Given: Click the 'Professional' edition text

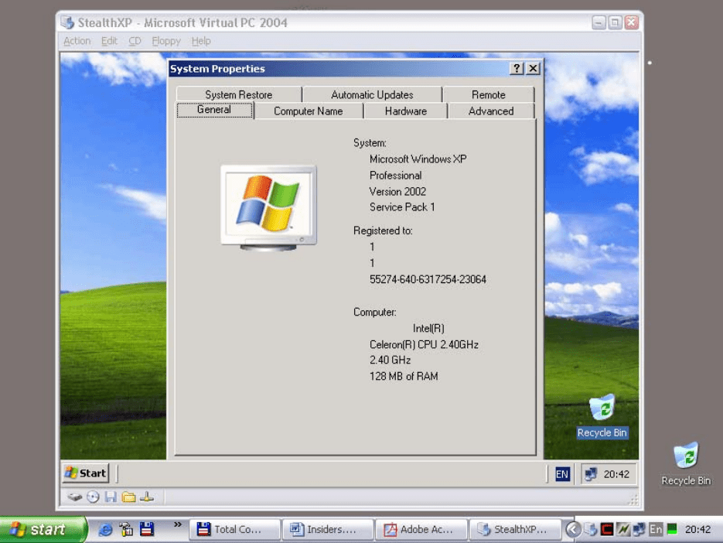Looking at the screenshot, I should pyautogui.click(x=395, y=176).
